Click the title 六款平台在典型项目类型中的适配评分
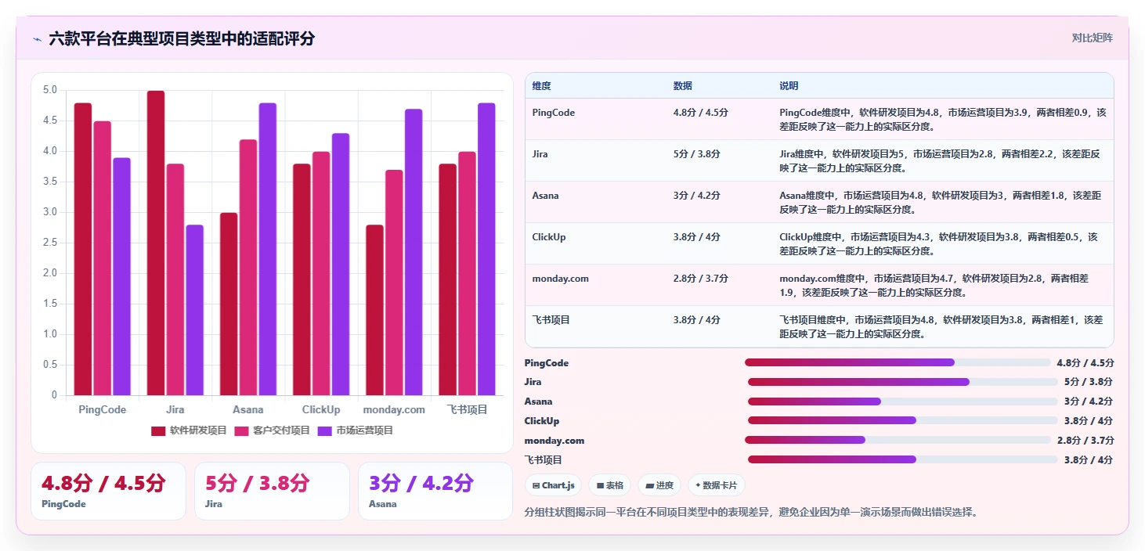This screenshot has width=1145, height=551. coord(182,38)
